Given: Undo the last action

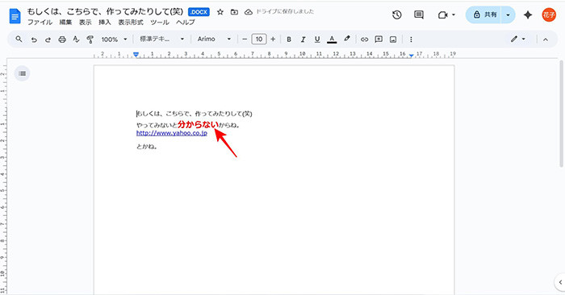Looking at the screenshot, I should (34, 39).
